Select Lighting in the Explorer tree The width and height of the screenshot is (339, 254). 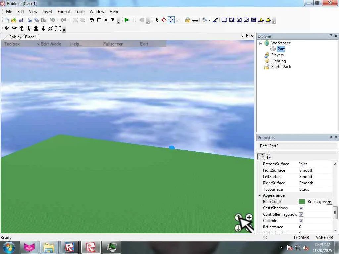click(x=278, y=61)
